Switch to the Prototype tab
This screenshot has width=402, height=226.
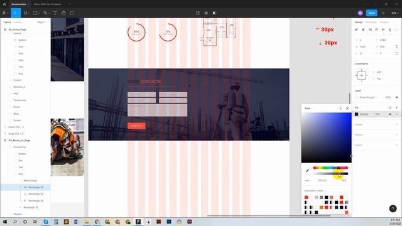(371, 23)
